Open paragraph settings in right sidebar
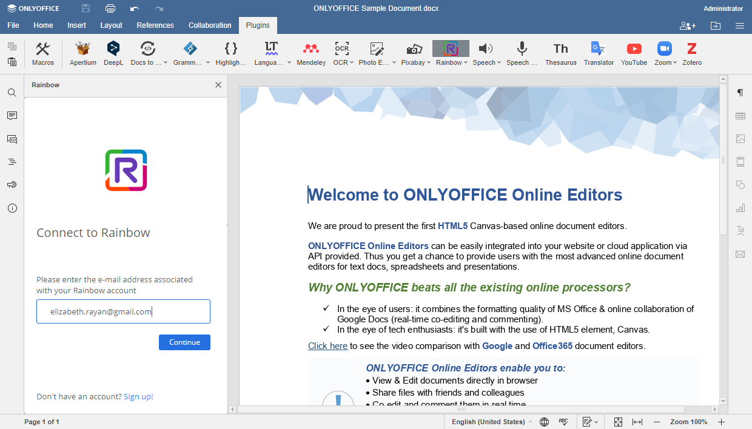The height and width of the screenshot is (429, 752). point(740,93)
